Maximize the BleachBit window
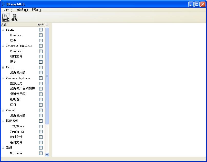This screenshot has width=207, height=162. [197, 4]
